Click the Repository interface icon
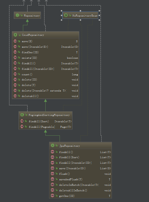149x202 pixels. (17, 15)
